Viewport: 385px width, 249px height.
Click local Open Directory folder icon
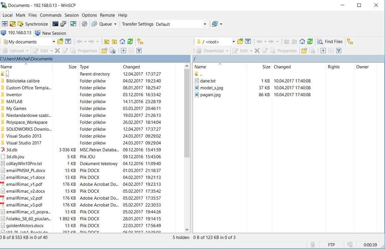60,41
